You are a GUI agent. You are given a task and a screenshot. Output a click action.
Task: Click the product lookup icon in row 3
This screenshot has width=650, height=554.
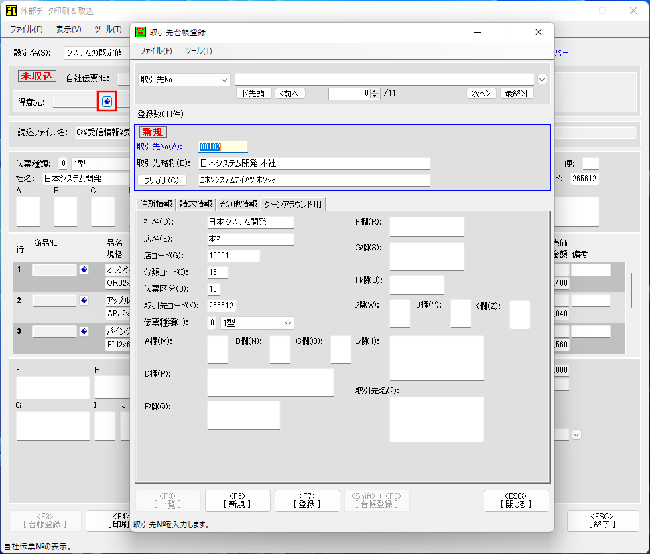(84, 331)
